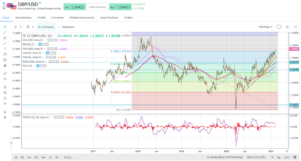
Task: Open the Related Instruments tab
Action: tap(82, 18)
